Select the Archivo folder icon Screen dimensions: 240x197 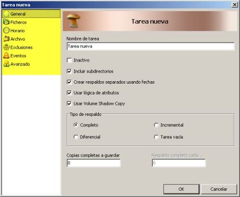(6, 39)
